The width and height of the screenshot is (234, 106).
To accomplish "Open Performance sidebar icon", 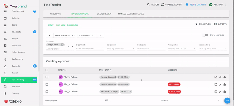I will [5, 59].
